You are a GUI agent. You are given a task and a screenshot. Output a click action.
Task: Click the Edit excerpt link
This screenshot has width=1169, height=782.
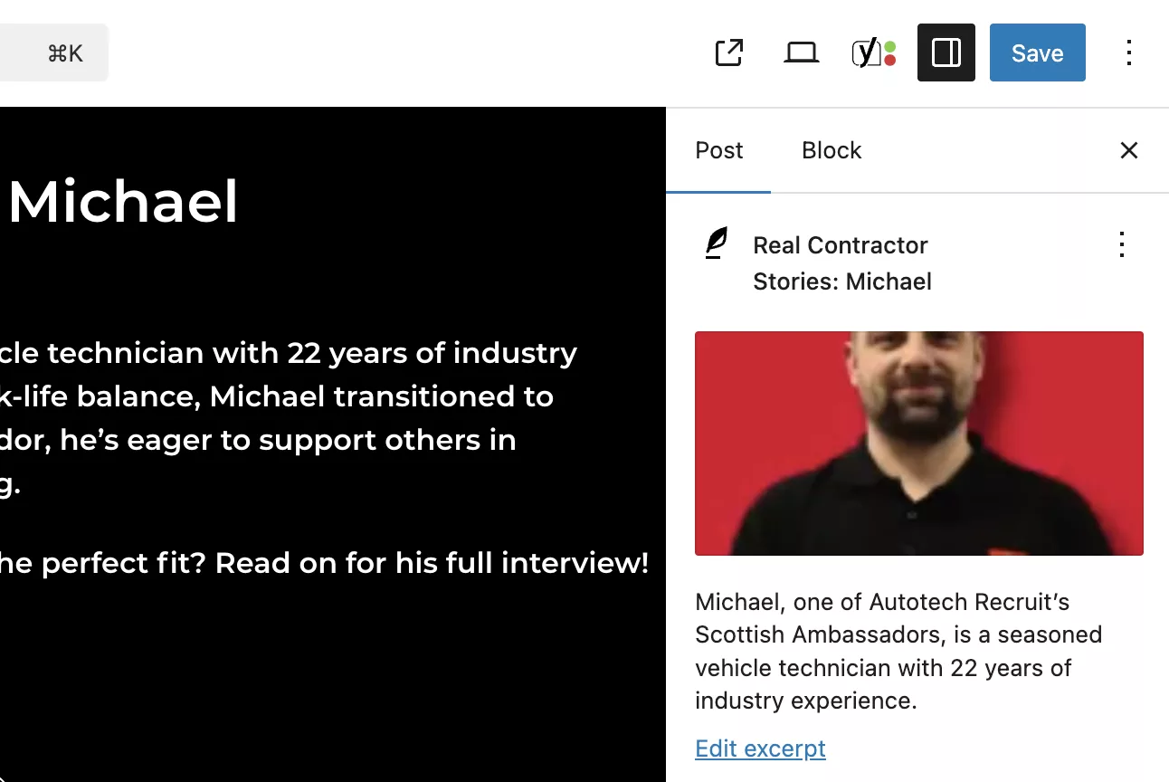click(760, 749)
